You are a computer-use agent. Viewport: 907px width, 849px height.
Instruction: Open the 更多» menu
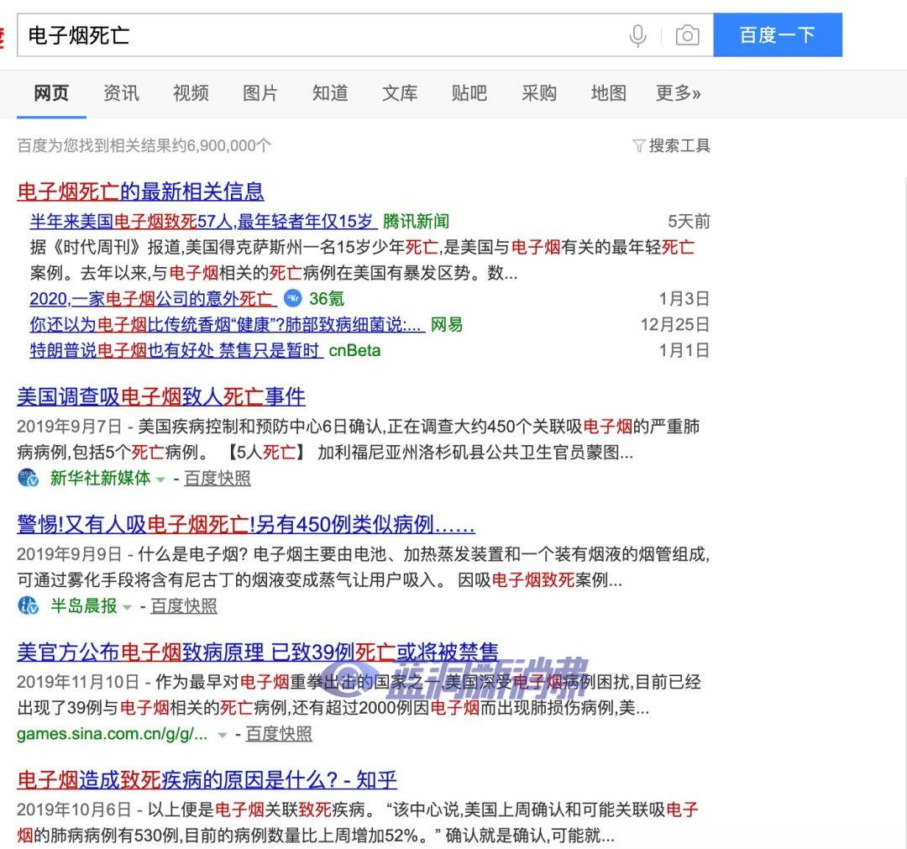[679, 93]
